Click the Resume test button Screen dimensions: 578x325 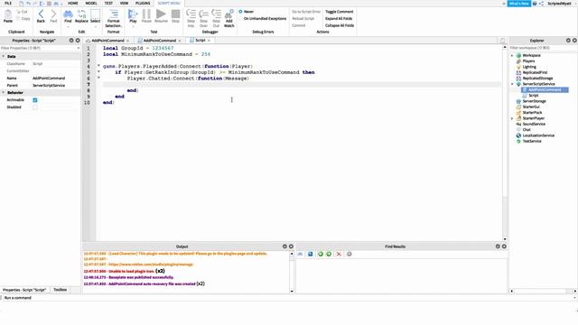(161, 16)
